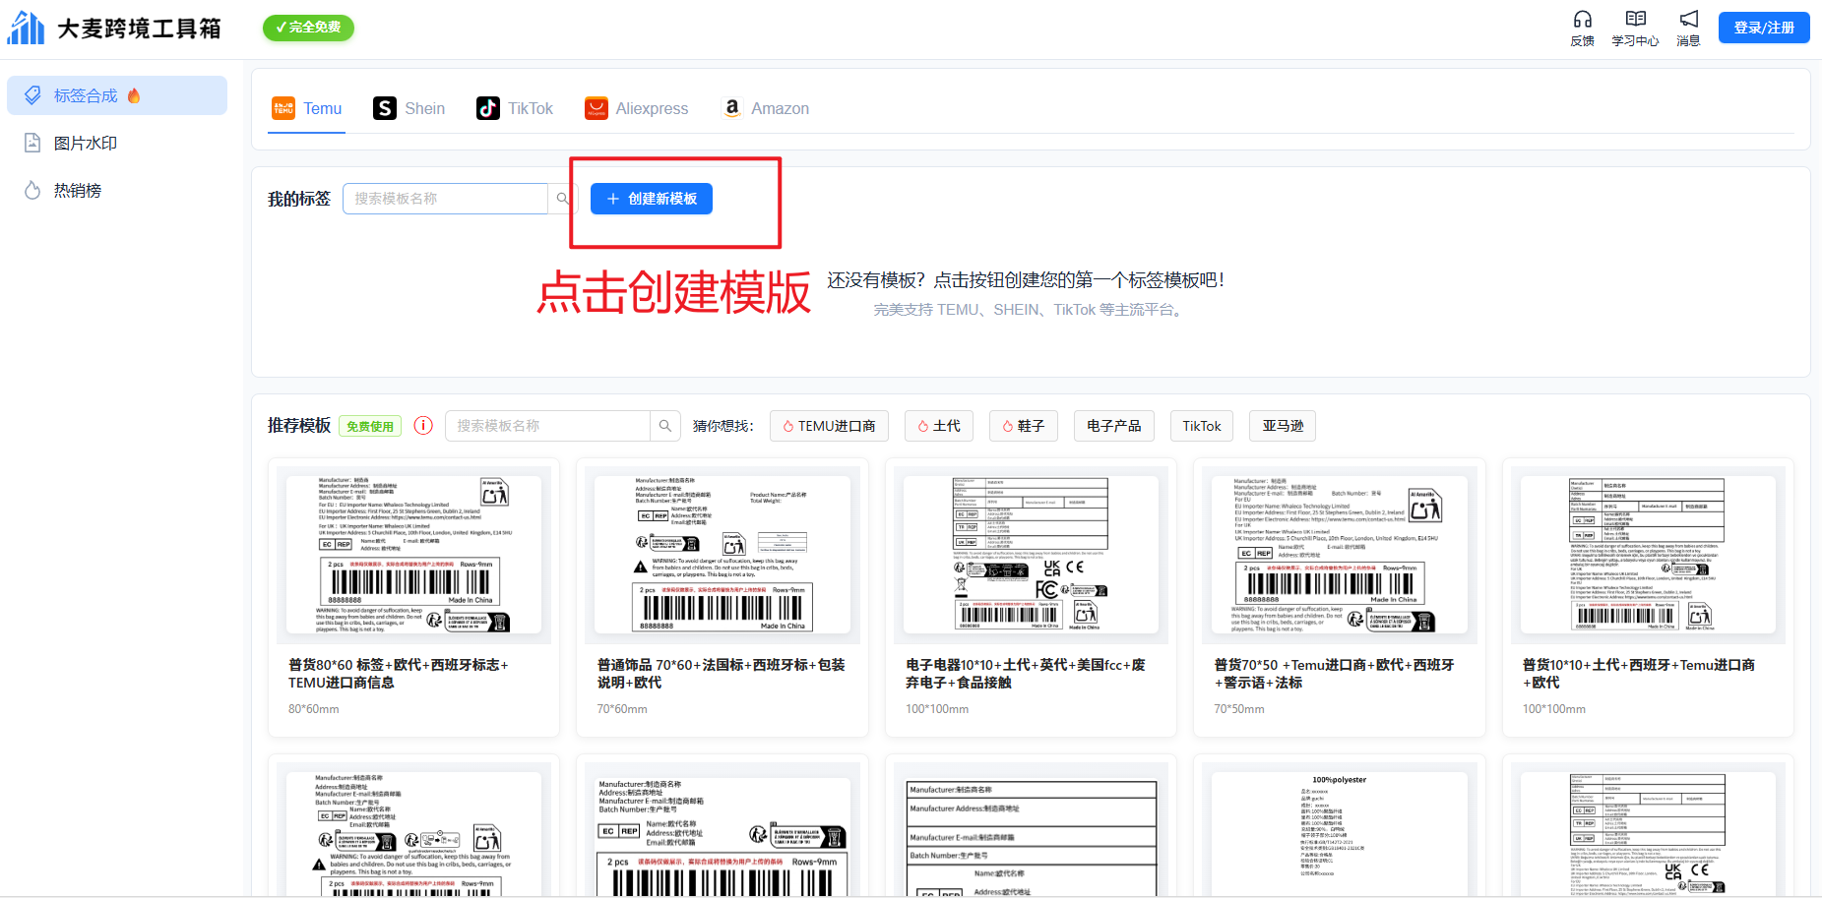Viewport: 1822px width, 898px height.
Task: Open 热销榜 in the sidebar menu
Action: 117,190
